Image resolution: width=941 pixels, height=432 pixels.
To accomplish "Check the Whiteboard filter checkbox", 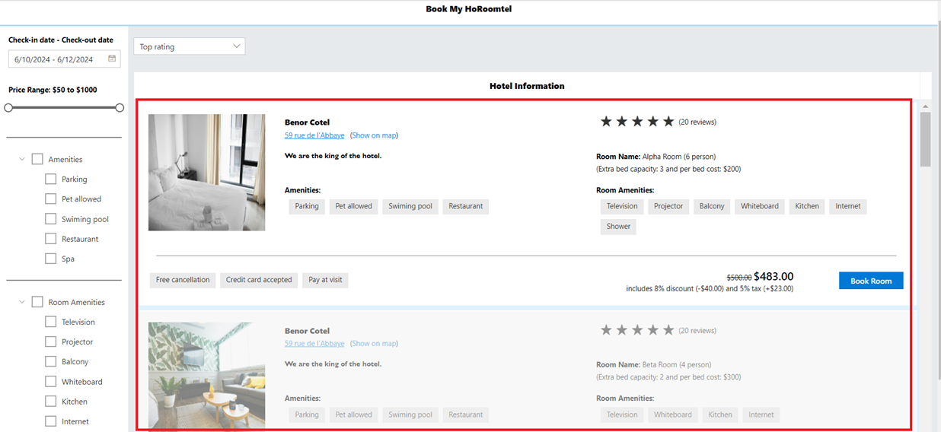I will [x=51, y=381].
